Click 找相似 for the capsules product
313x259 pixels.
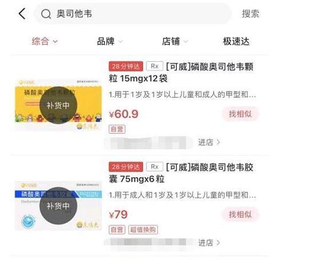click(240, 214)
